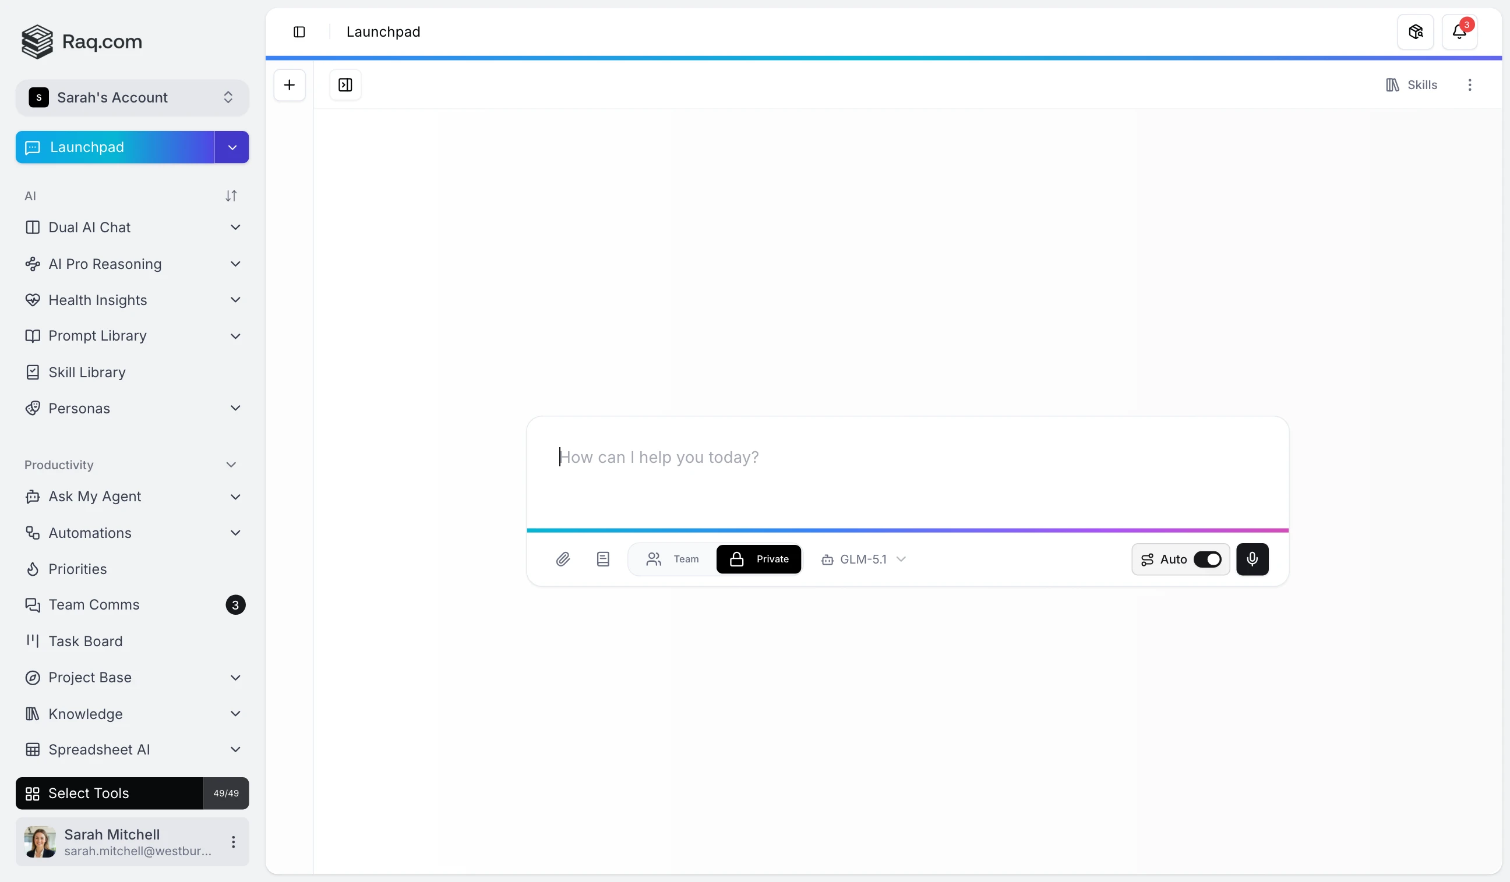This screenshot has height=882, width=1510.
Task: Open the notifications bell icon
Action: pos(1459,32)
